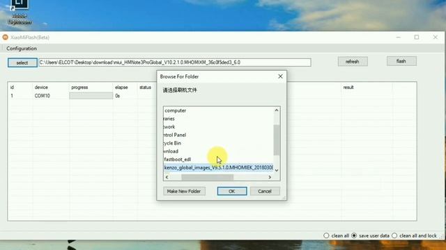
Task: Click the 0s elapse cell
Action: 118,96
